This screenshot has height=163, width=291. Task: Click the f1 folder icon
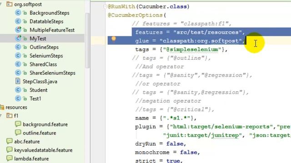coord(9,116)
